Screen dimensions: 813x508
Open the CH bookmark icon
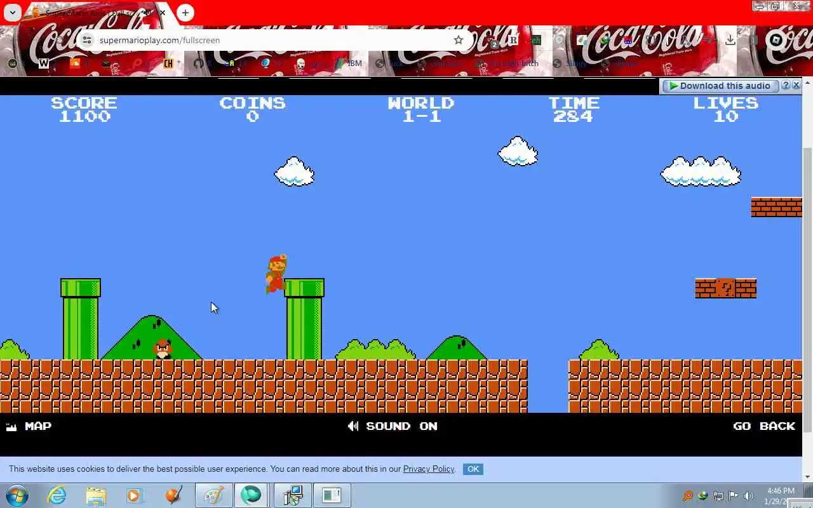(x=168, y=63)
